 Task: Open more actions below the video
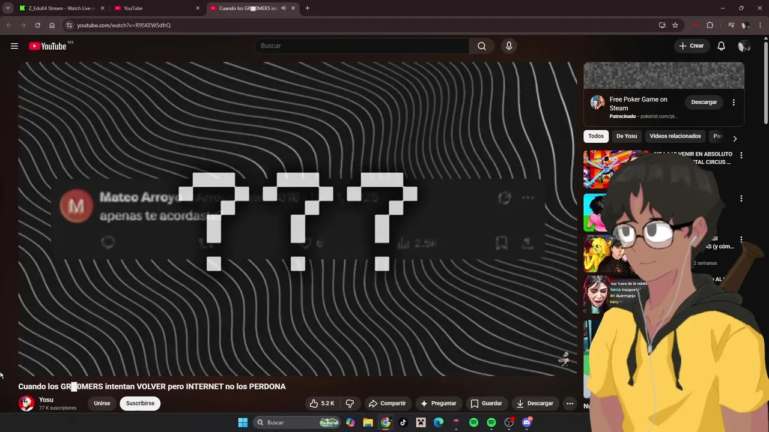click(570, 403)
